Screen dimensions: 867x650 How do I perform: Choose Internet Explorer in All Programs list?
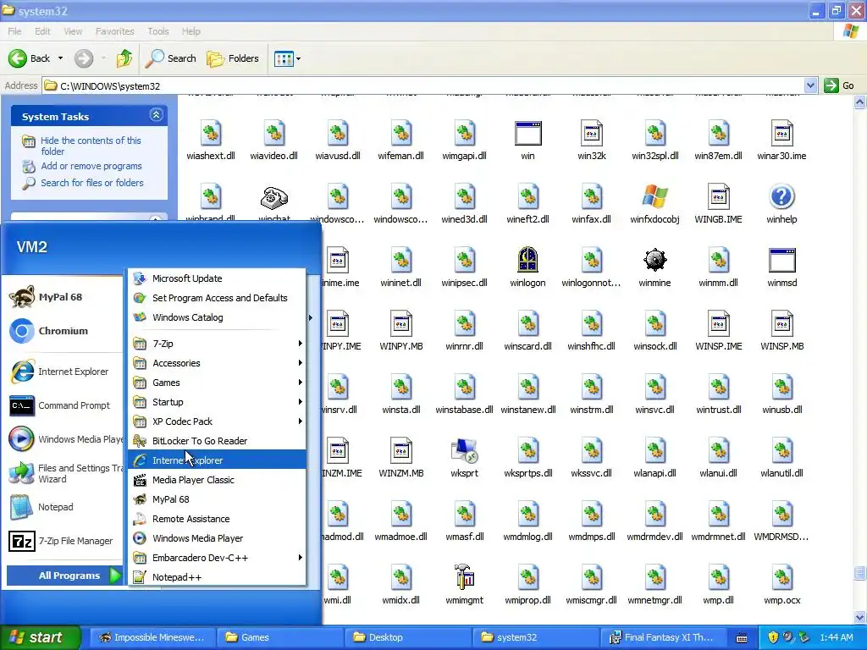click(x=218, y=460)
